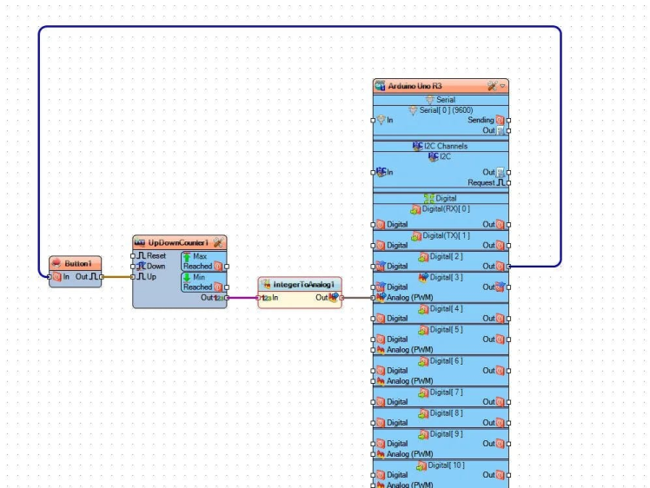Image resolution: width=650 pixels, height=488 pixels.
Task: Click the UpDownCounter1 Up pin
Action: (133, 277)
